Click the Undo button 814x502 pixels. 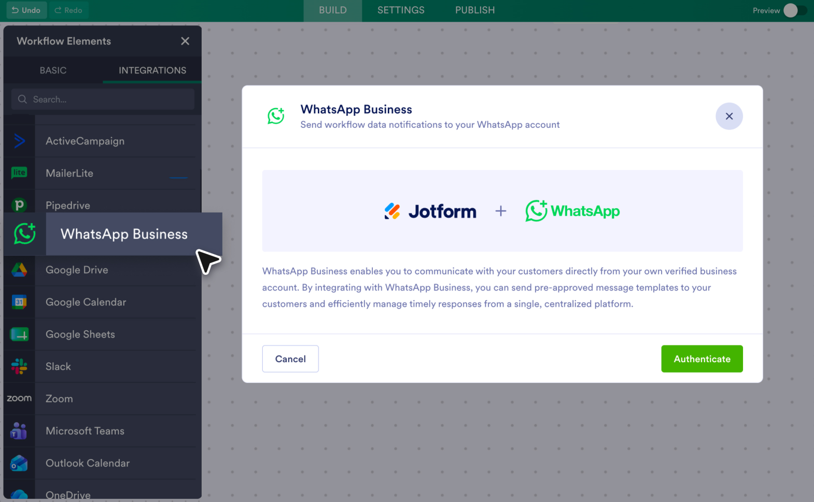click(26, 10)
